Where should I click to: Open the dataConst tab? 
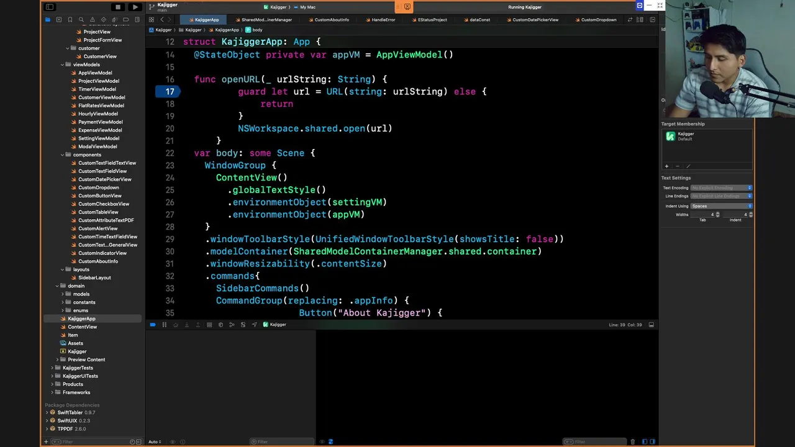476,20
